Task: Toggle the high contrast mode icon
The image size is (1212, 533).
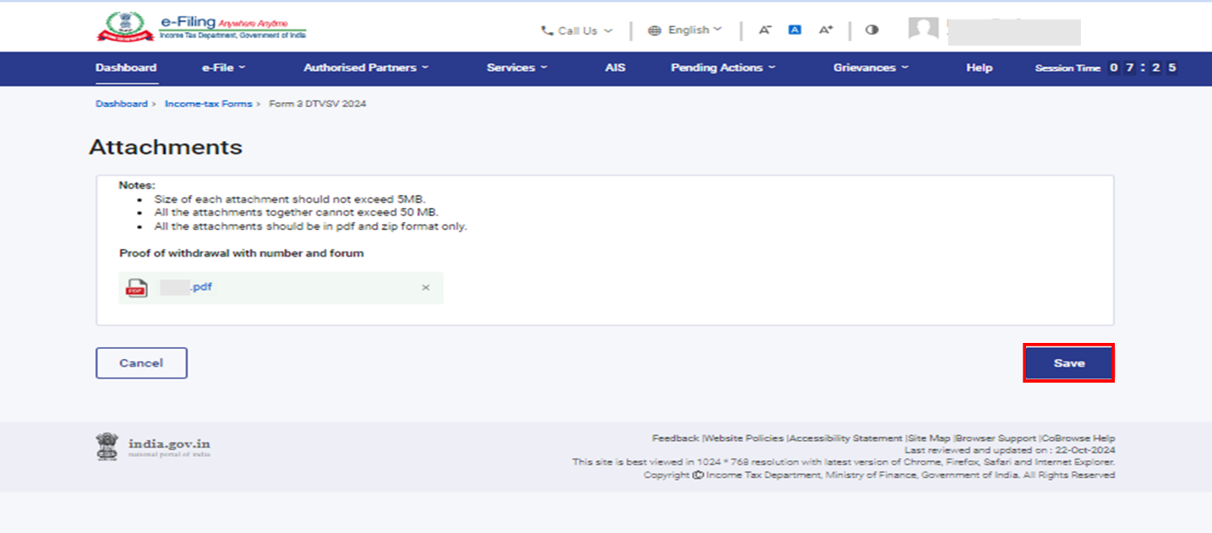Action: pyautogui.click(x=872, y=30)
